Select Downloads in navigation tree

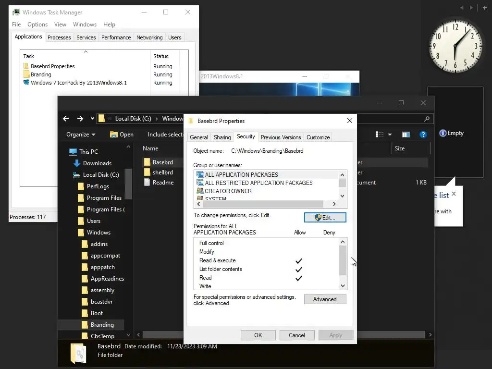[92, 163]
